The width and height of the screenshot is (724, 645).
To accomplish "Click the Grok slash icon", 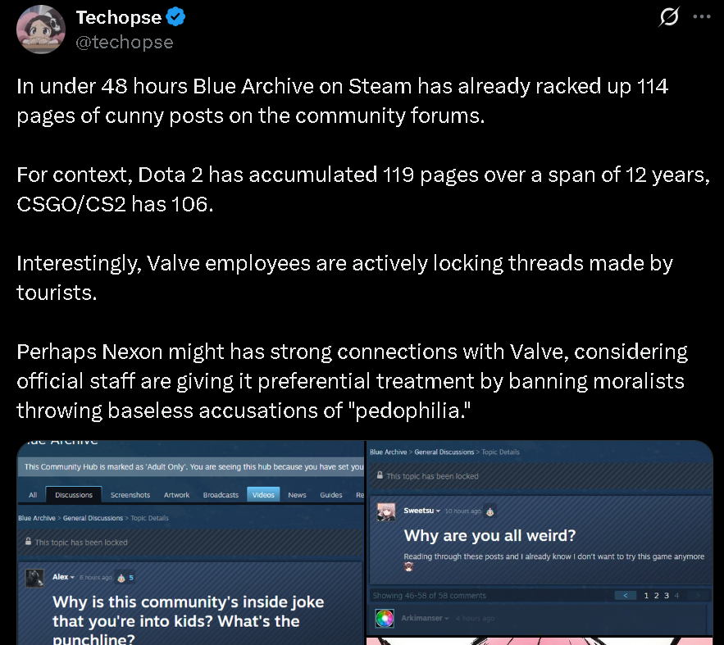I will tap(669, 17).
